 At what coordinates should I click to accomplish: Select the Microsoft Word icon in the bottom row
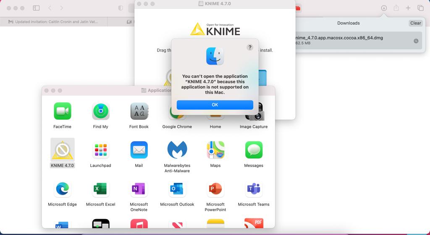click(62, 225)
